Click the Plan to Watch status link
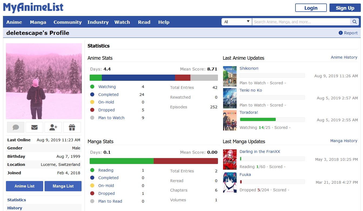 [x=111, y=118]
